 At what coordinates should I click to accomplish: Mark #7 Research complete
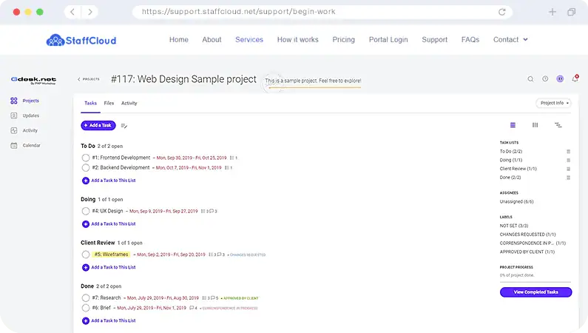click(86, 298)
